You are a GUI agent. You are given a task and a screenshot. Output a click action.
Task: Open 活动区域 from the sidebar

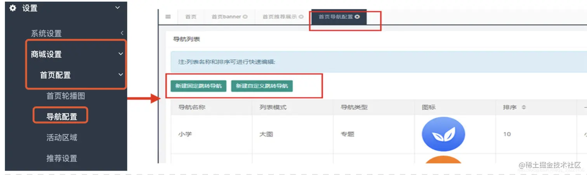62,137
